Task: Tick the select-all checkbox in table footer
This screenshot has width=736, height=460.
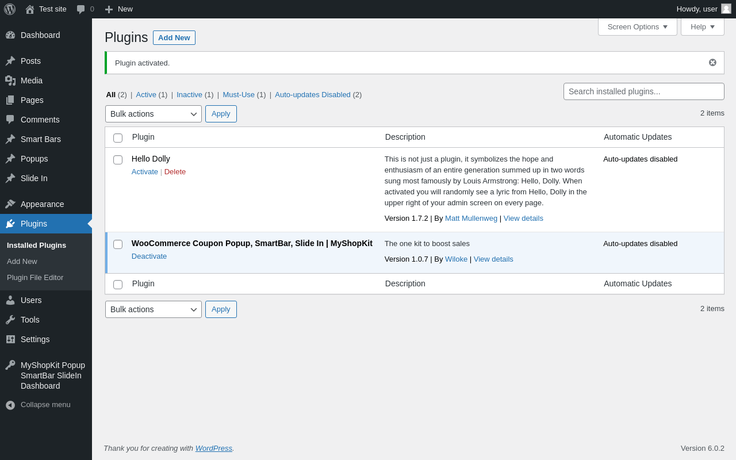Action: click(x=118, y=285)
